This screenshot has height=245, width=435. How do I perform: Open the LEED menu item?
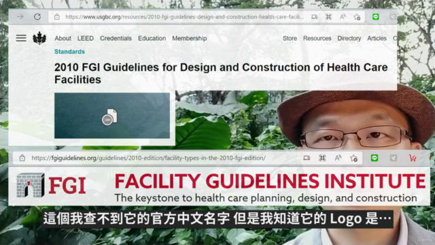(85, 38)
